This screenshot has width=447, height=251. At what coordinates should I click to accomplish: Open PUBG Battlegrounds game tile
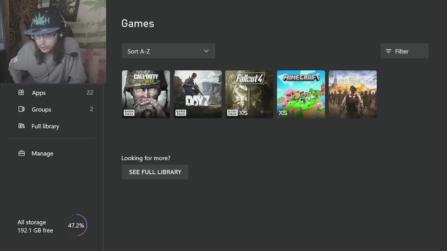pos(353,94)
